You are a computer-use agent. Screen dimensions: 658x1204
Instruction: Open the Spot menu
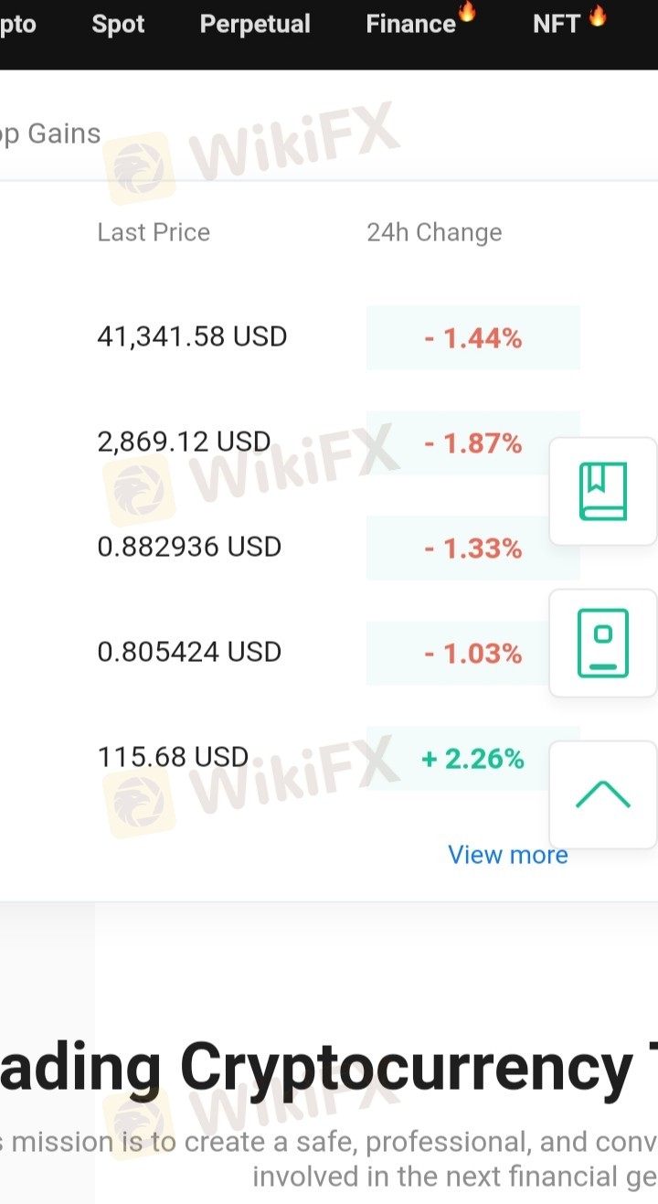(x=118, y=25)
